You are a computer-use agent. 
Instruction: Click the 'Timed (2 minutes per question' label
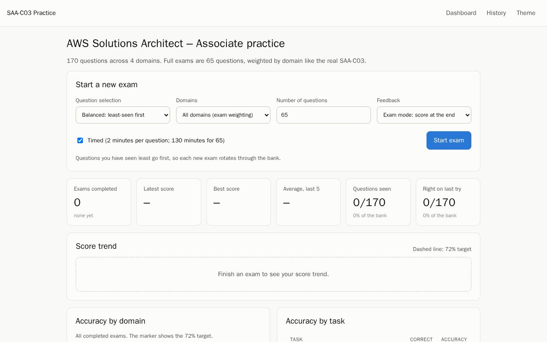pos(156,140)
